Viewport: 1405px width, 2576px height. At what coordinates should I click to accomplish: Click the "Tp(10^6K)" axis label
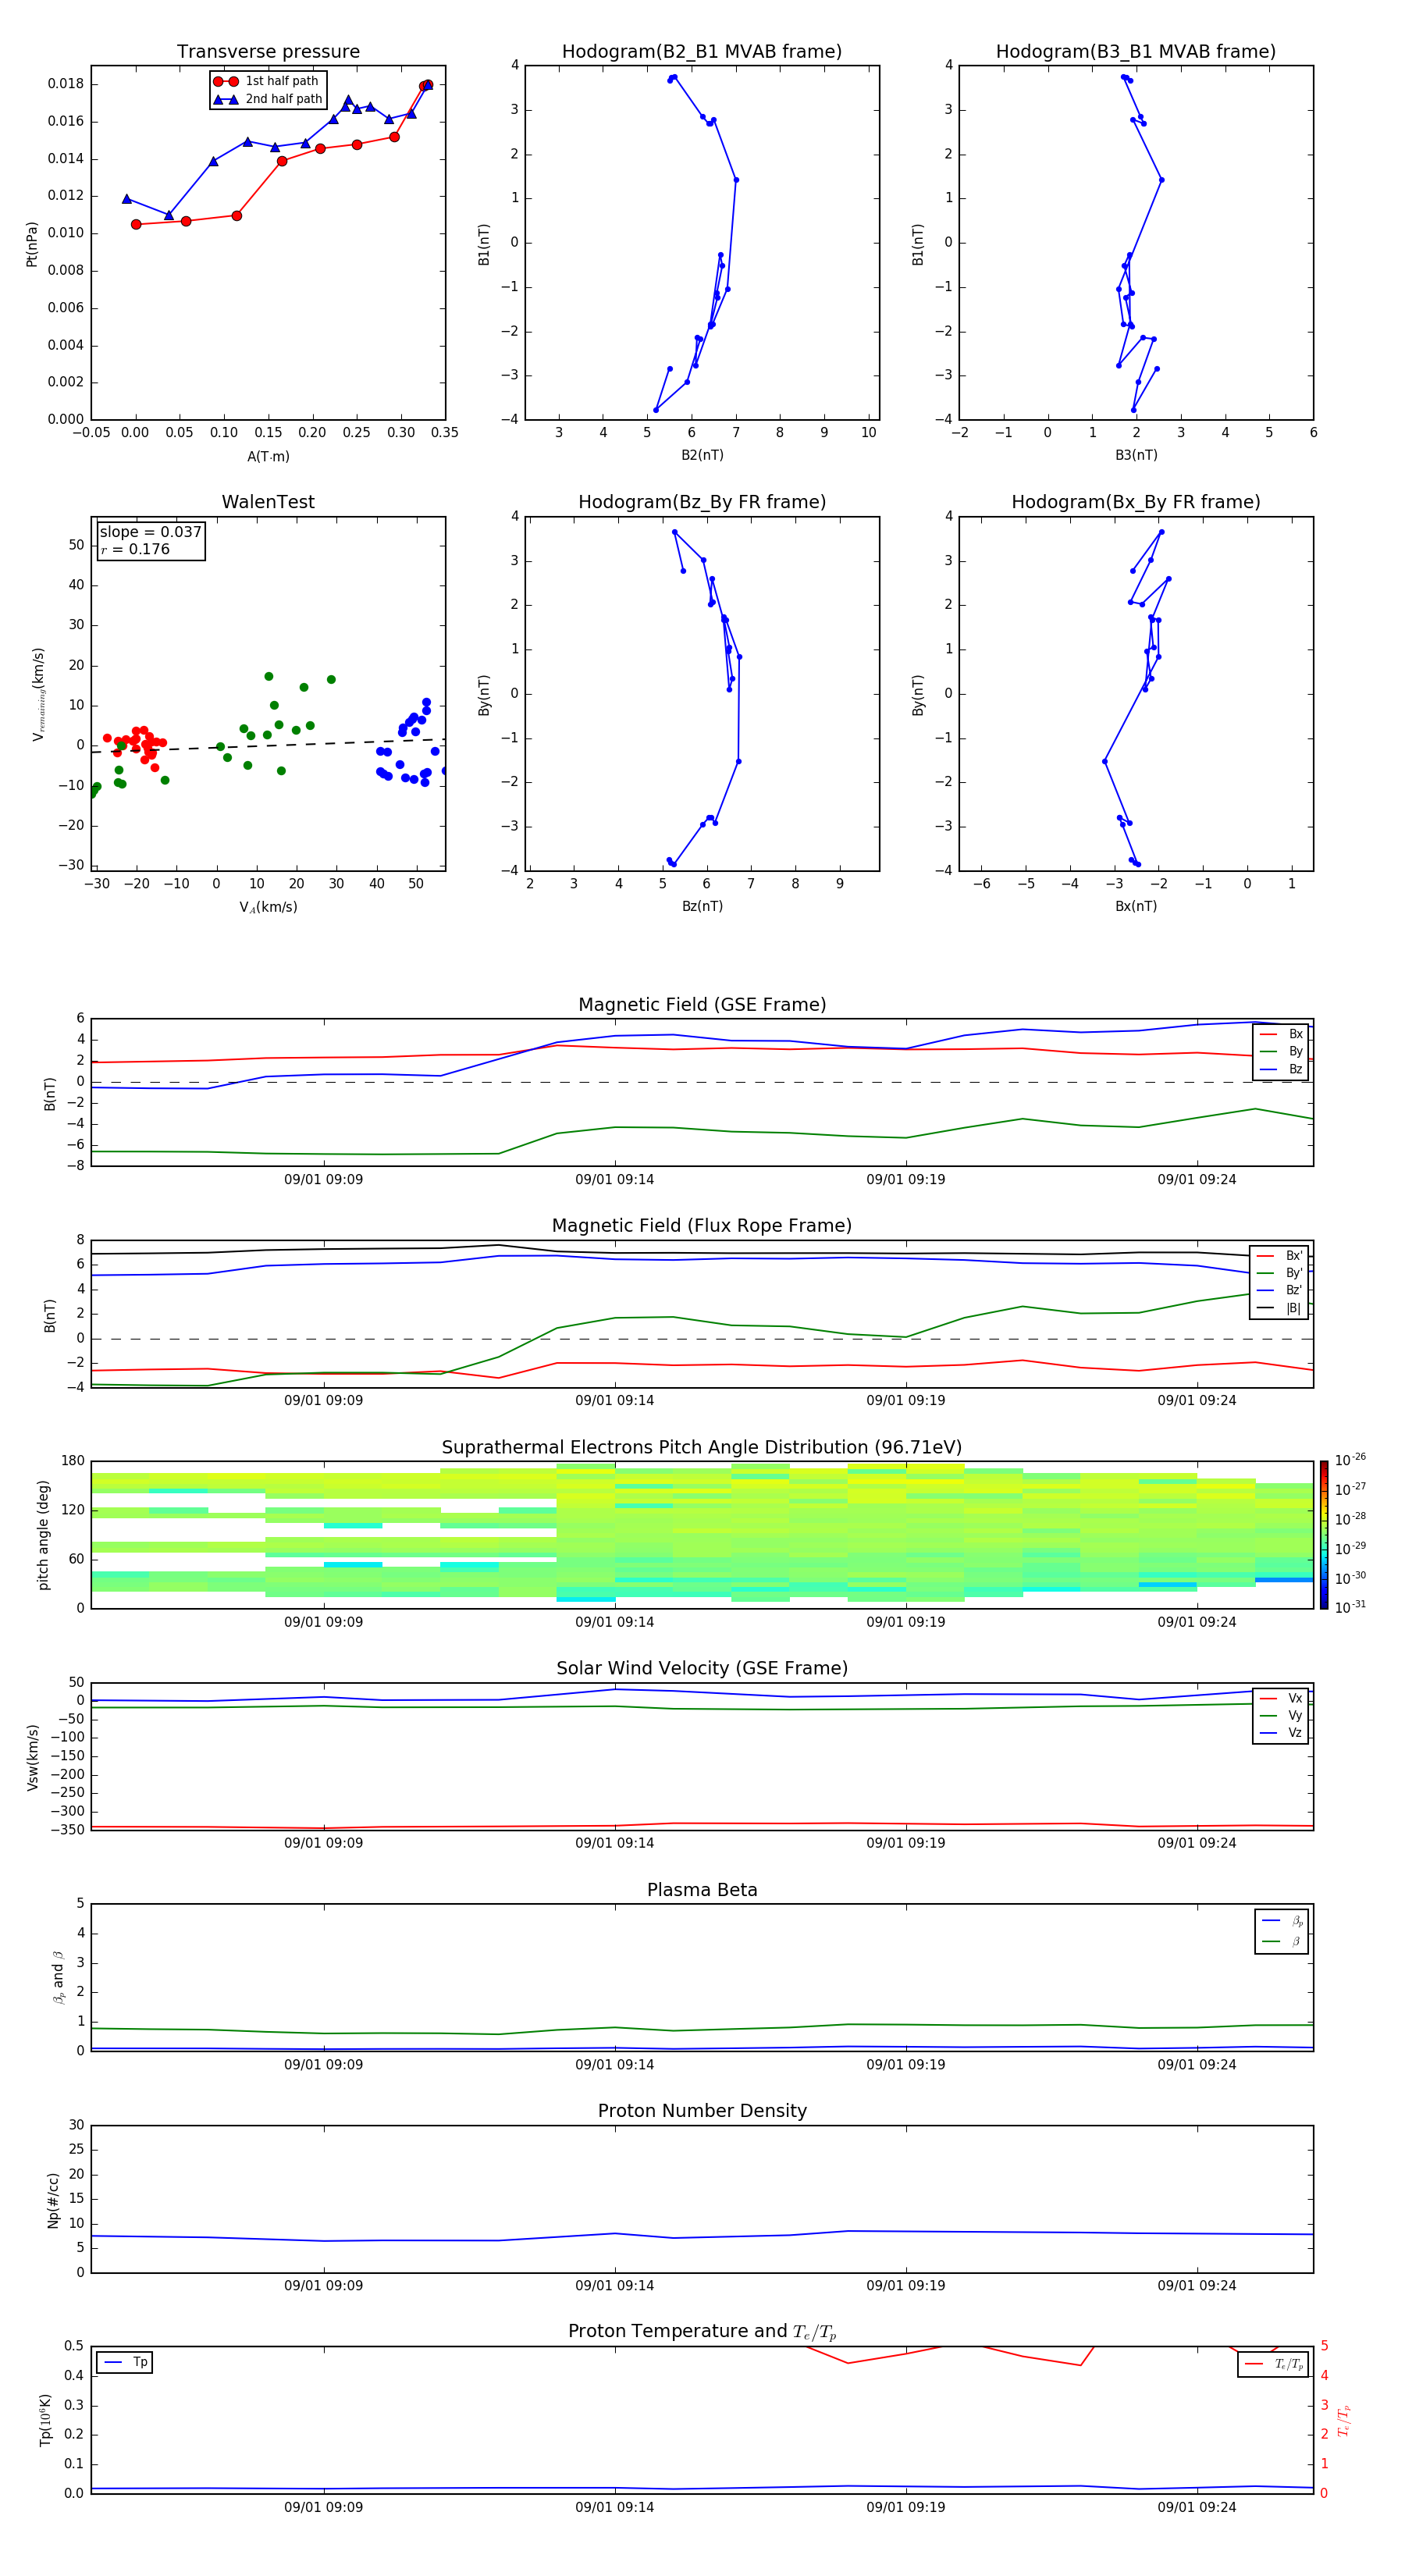click(x=45, y=2420)
